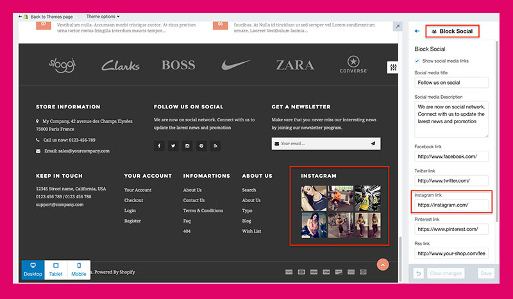Click the undo button in sidebar footer
This screenshot has width=513, height=299.
tap(418, 273)
